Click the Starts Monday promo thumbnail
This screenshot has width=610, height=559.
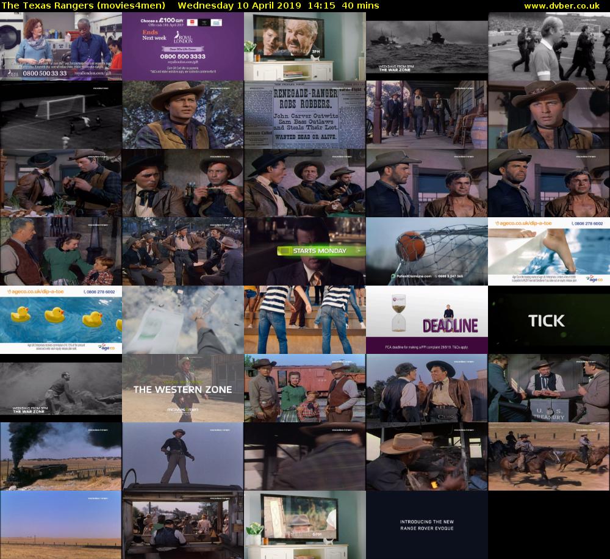pos(304,251)
